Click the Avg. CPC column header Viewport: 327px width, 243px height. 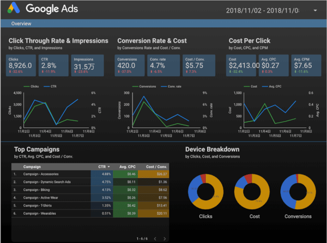pos(127,167)
